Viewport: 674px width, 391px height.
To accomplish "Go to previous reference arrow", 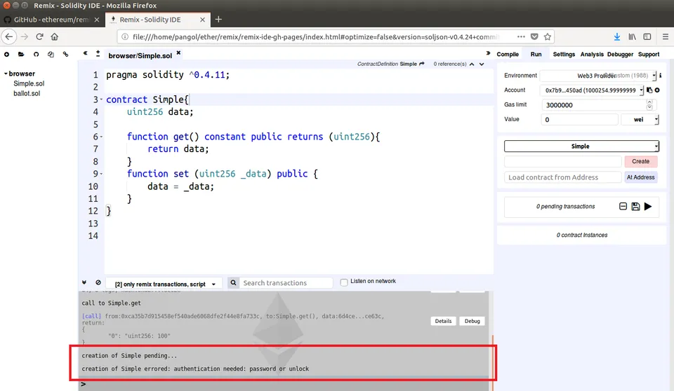I will pyautogui.click(x=472, y=64).
